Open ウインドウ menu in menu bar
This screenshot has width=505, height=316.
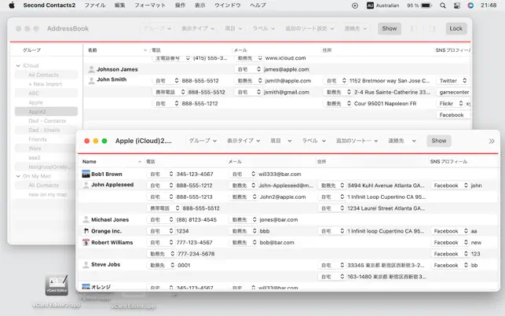(228, 6)
